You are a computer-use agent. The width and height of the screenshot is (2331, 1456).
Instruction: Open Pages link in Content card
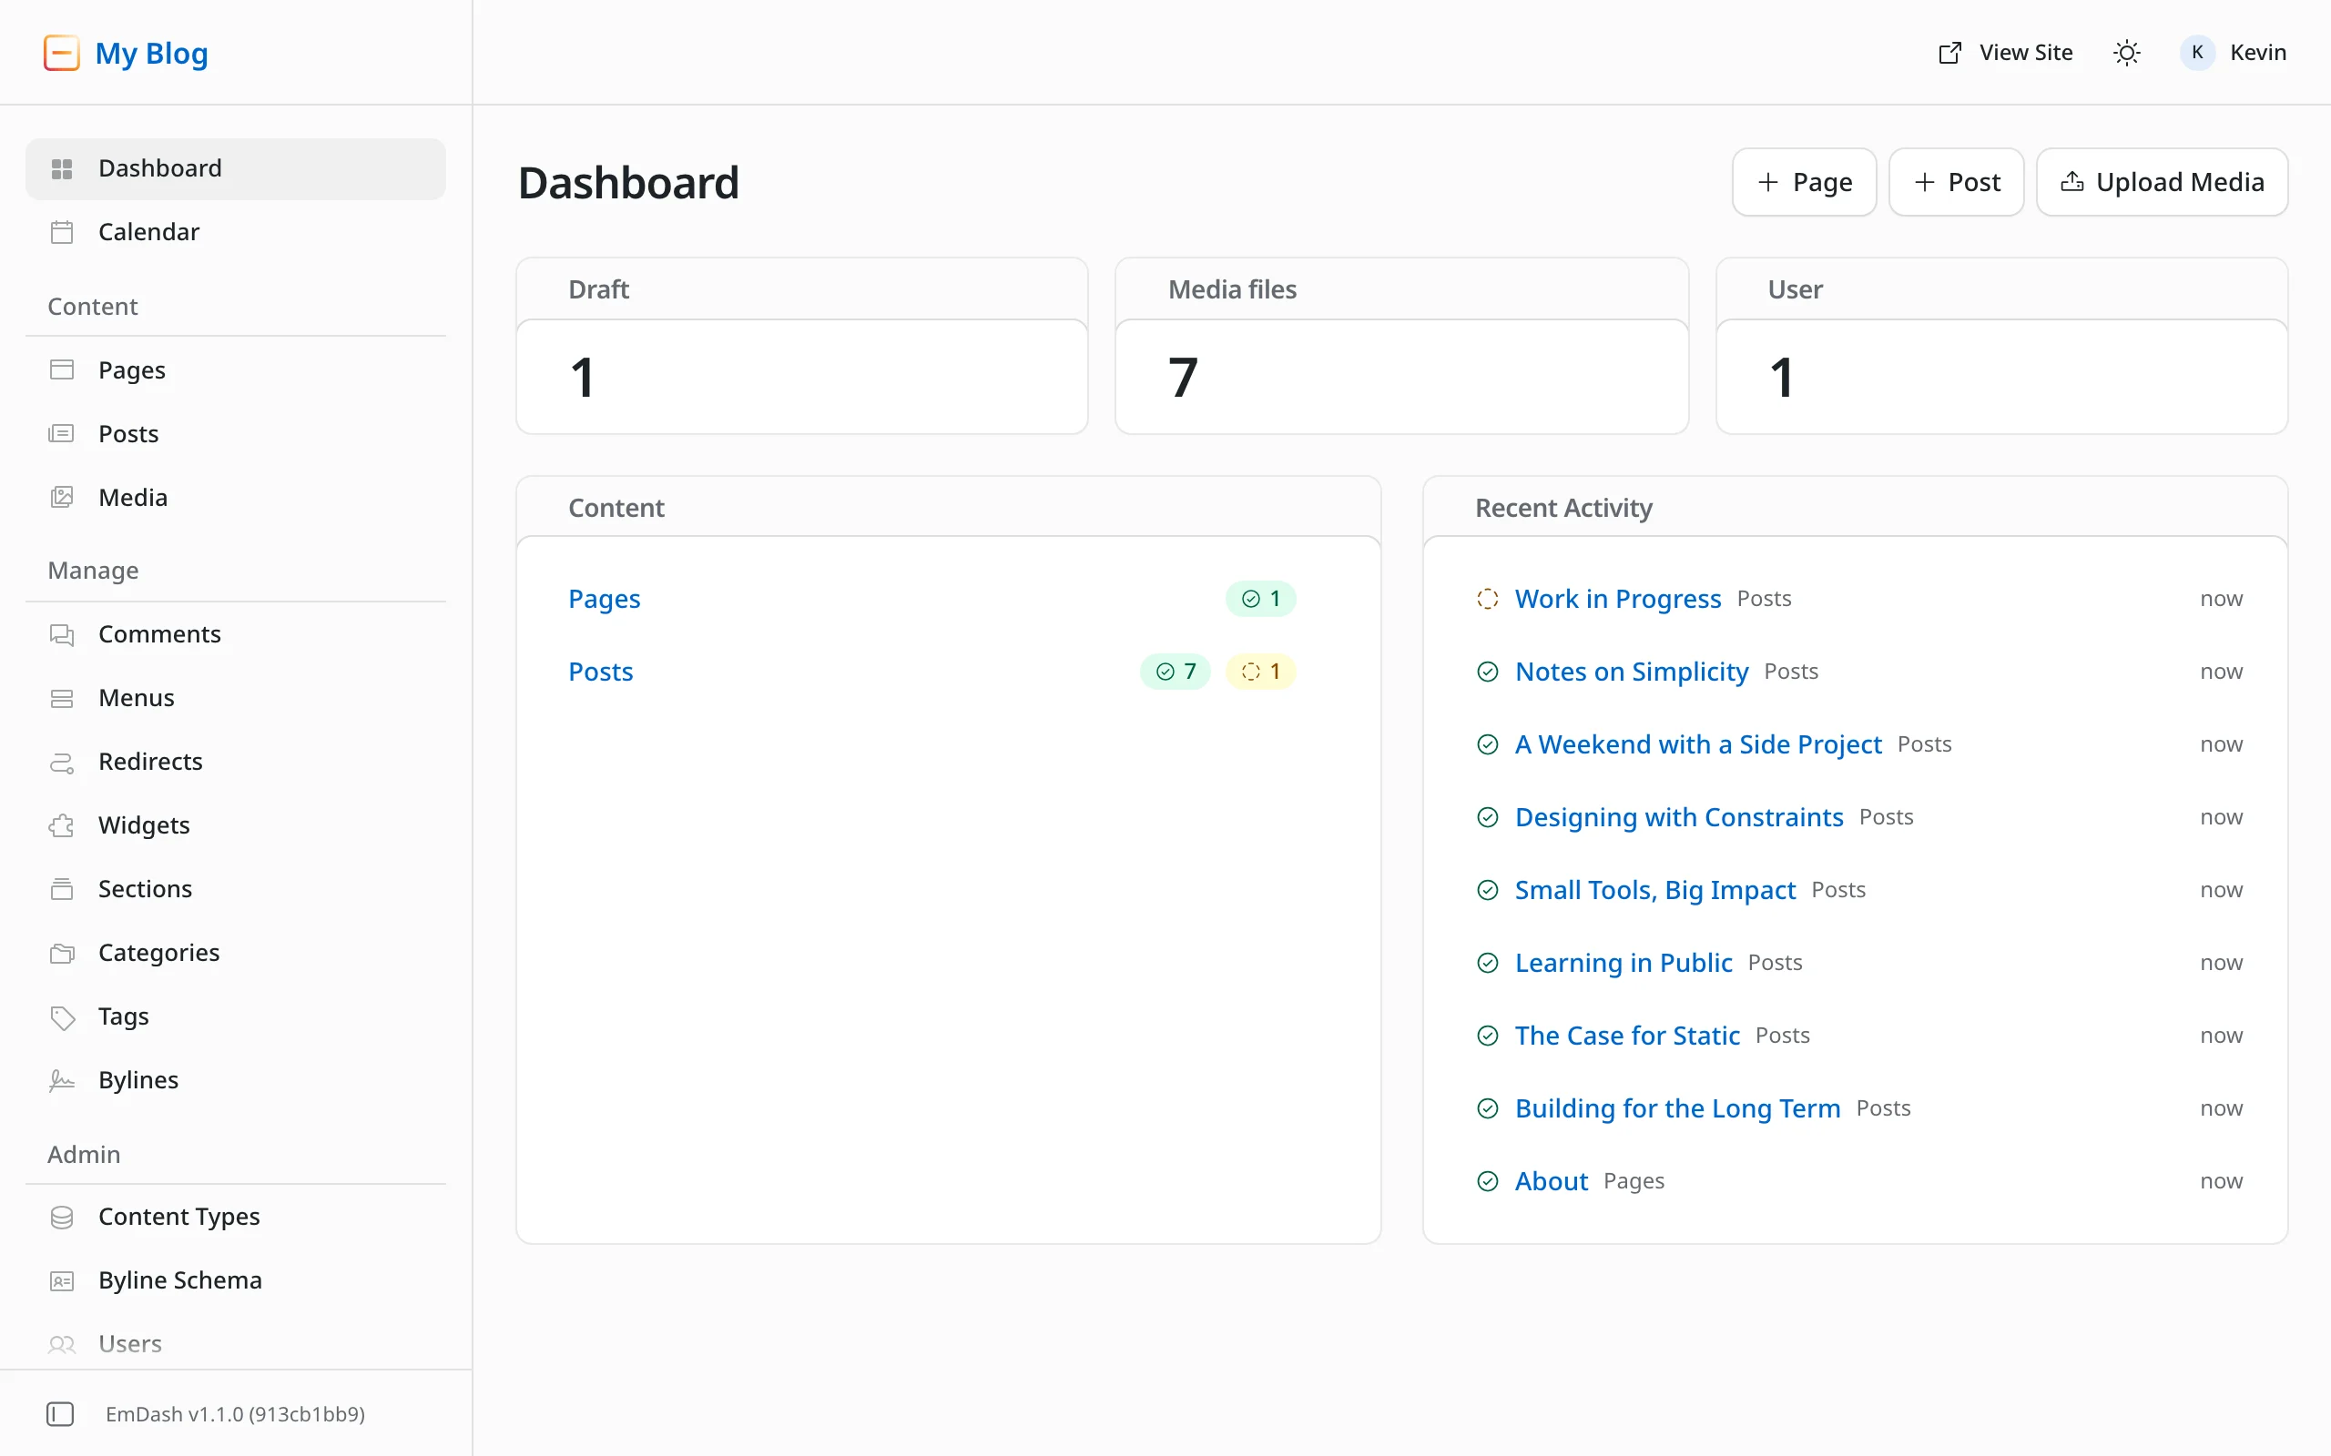(604, 598)
